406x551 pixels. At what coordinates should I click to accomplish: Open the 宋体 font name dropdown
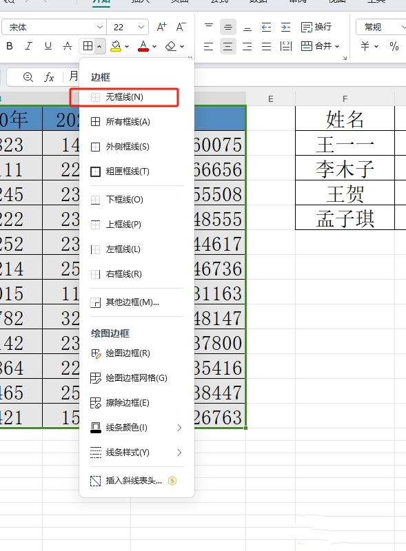click(100, 27)
